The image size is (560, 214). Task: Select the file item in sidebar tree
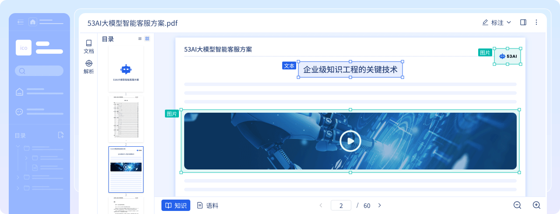[47, 167]
